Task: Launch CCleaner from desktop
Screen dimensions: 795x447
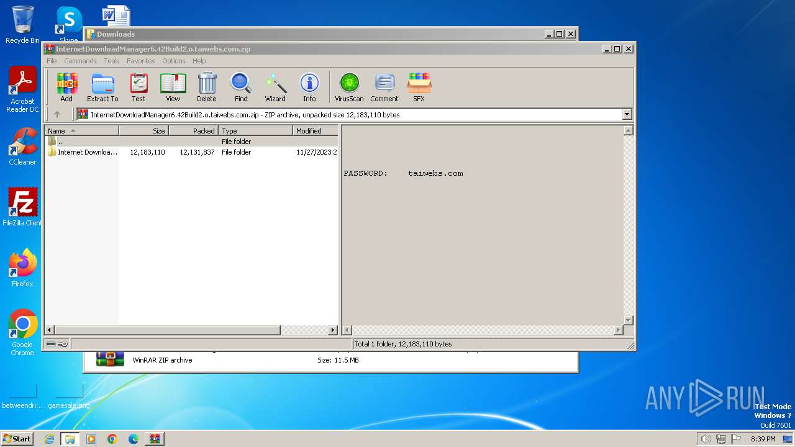Action: tap(22, 147)
